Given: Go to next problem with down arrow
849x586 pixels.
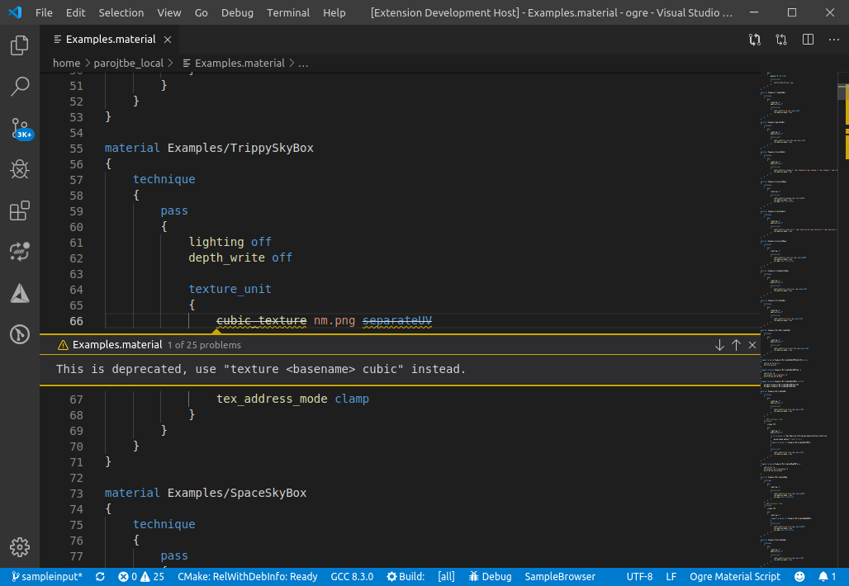Looking at the screenshot, I should click(719, 345).
